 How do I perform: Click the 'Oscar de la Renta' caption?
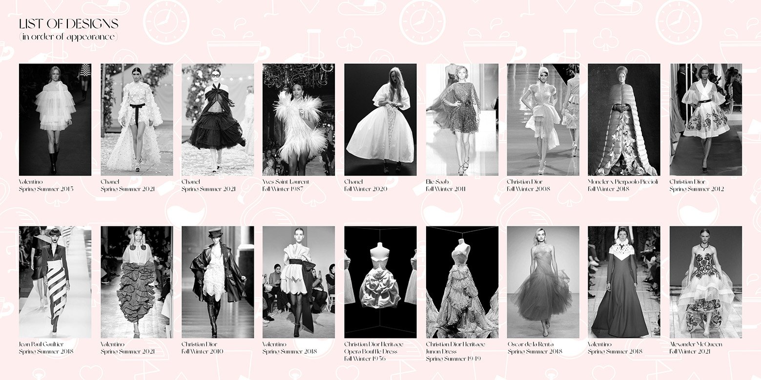(x=531, y=344)
